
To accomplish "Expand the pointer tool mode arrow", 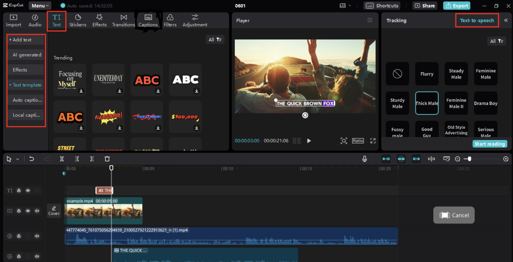I will tap(18, 159).
